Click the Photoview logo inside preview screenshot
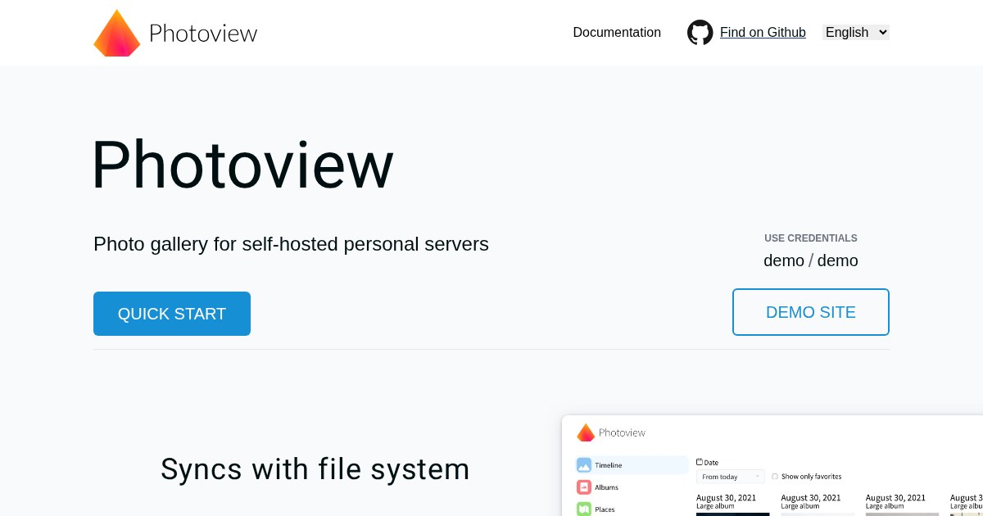 tap(586, 432)
